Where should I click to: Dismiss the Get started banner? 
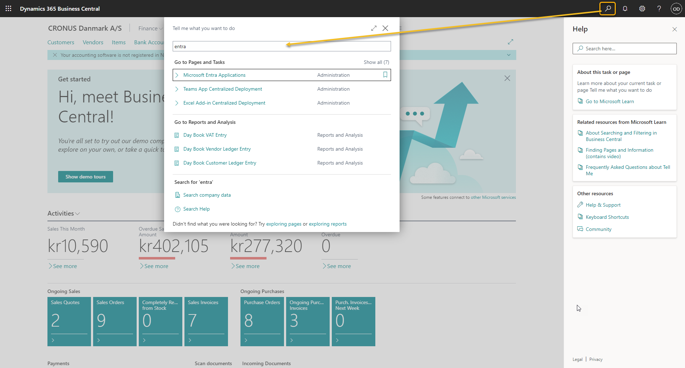pos(507,78)
